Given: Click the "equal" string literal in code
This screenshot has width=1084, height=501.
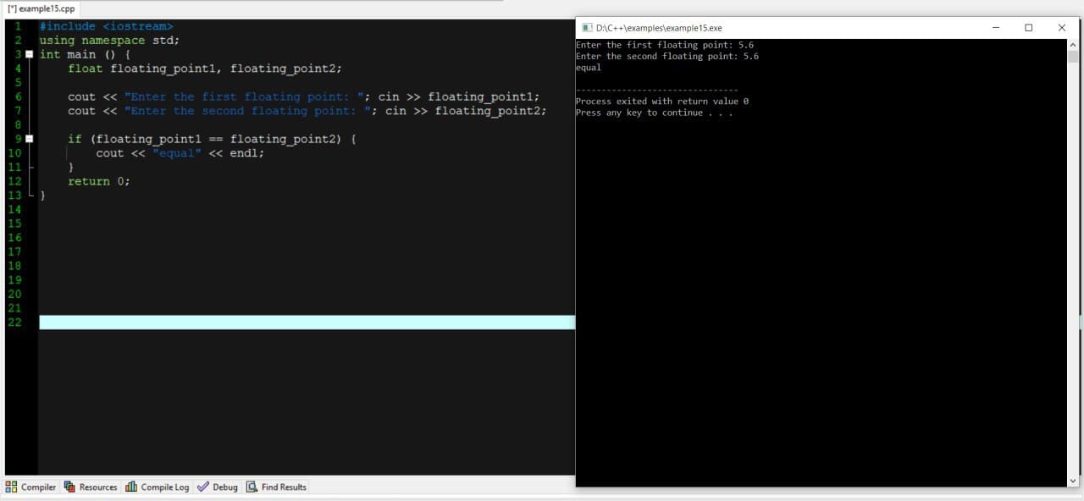Looking at the screenshot, I should (177, 153).
